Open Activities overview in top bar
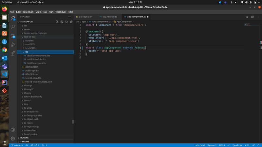Image resolution: width=262 pixels, height=147 pixels. [7, 2]
